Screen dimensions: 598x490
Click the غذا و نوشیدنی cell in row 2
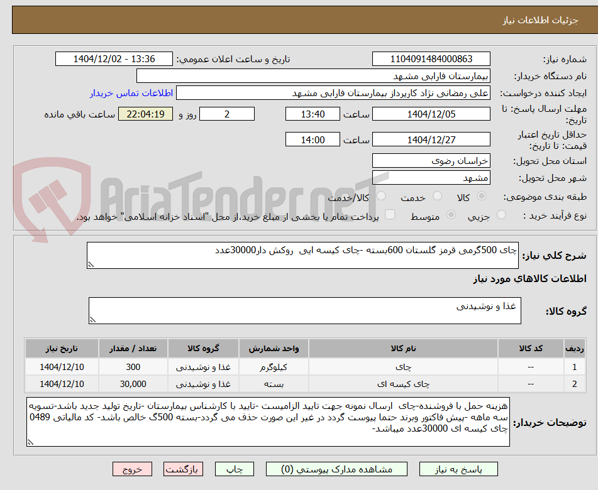coord(203,384)
